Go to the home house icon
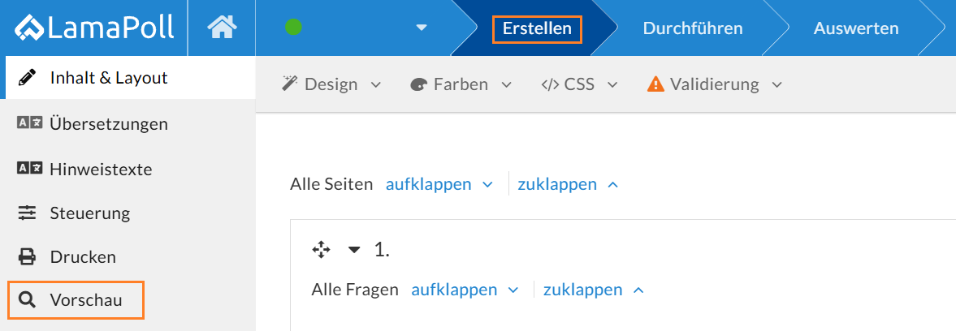 (222, 28)
